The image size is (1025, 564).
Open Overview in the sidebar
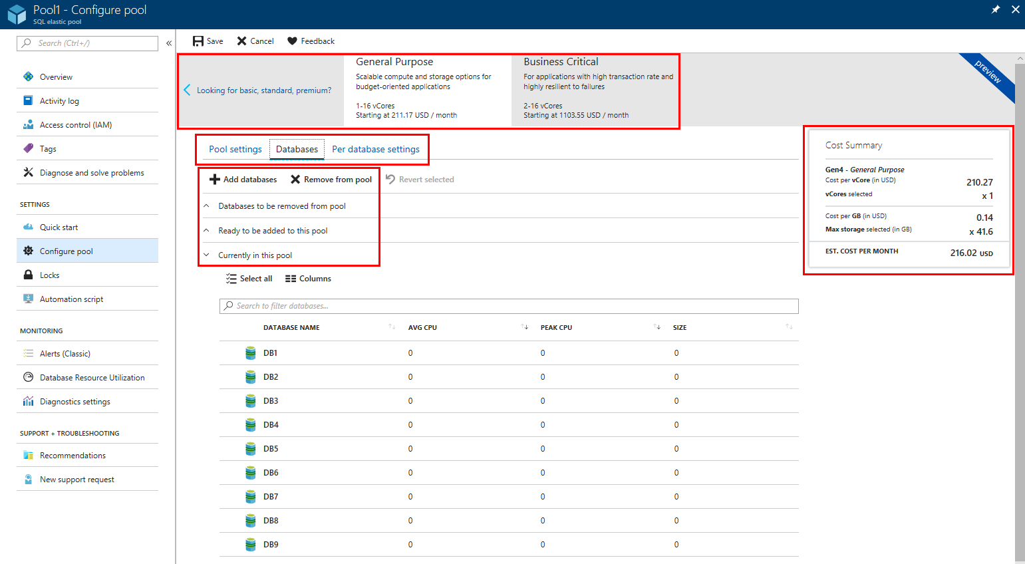point(87,76)
